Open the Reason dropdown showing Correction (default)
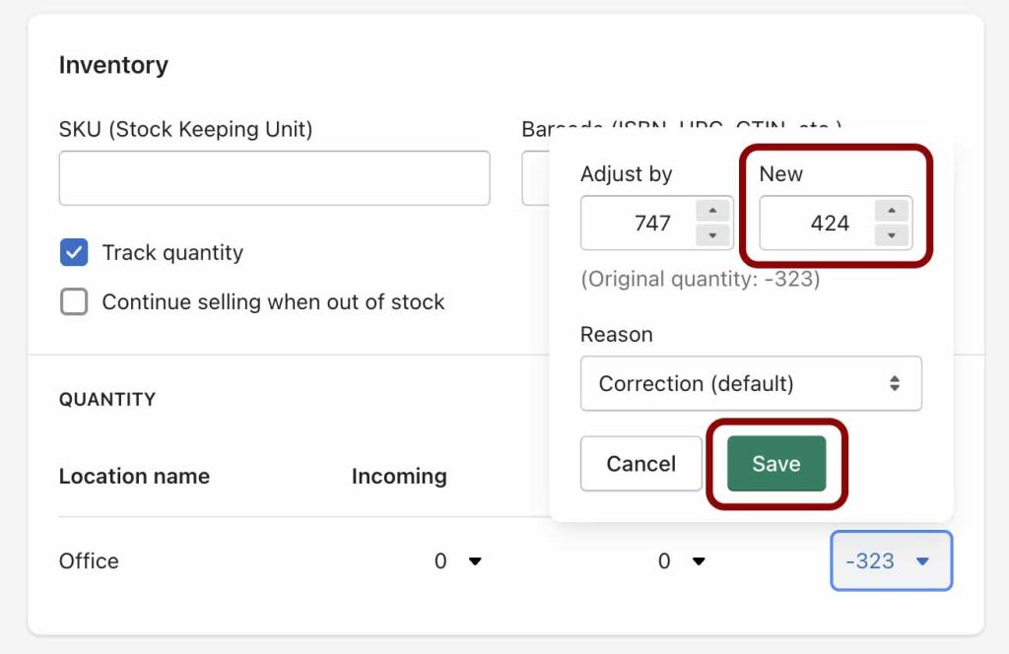The width and height of the screenshot is (1009, 654). click(x=751, y=383)
